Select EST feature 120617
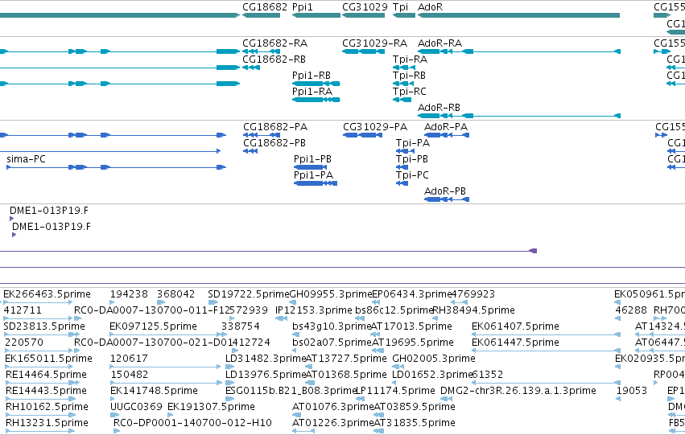The image size is (685, 435). coord(165,367)
